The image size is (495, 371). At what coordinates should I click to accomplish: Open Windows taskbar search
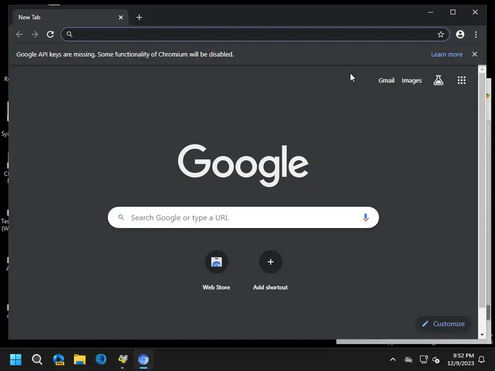[37, 359]
